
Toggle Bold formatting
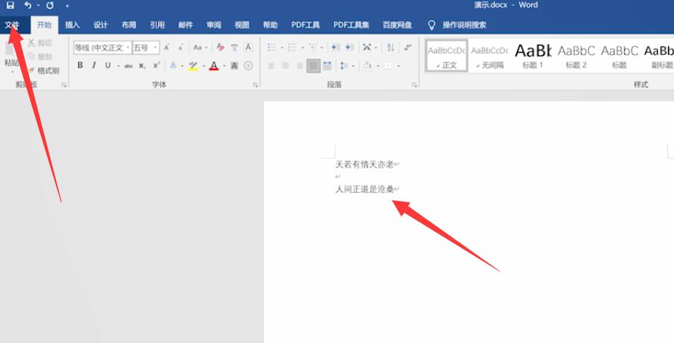click(80, 65)
